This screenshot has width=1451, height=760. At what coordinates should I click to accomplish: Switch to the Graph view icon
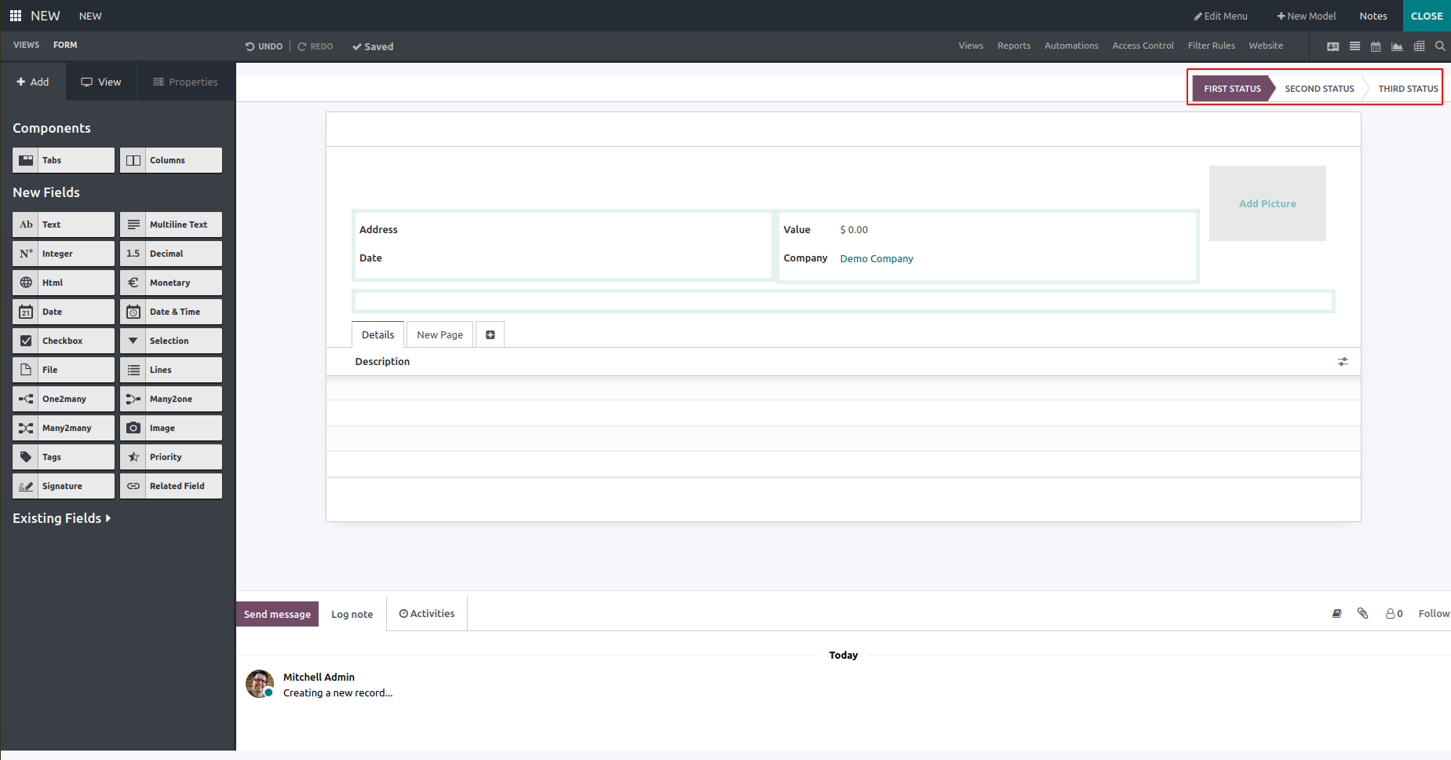click(1397, 46)
